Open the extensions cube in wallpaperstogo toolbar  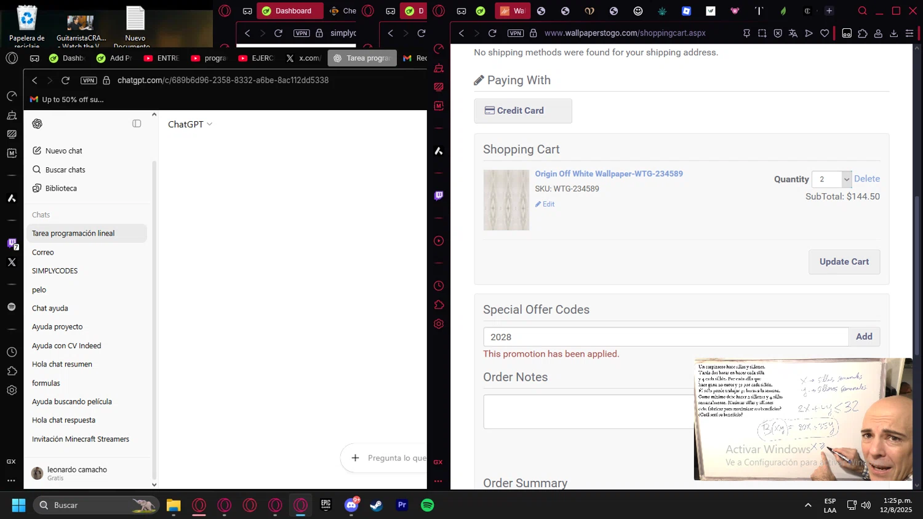click(863, 33)
